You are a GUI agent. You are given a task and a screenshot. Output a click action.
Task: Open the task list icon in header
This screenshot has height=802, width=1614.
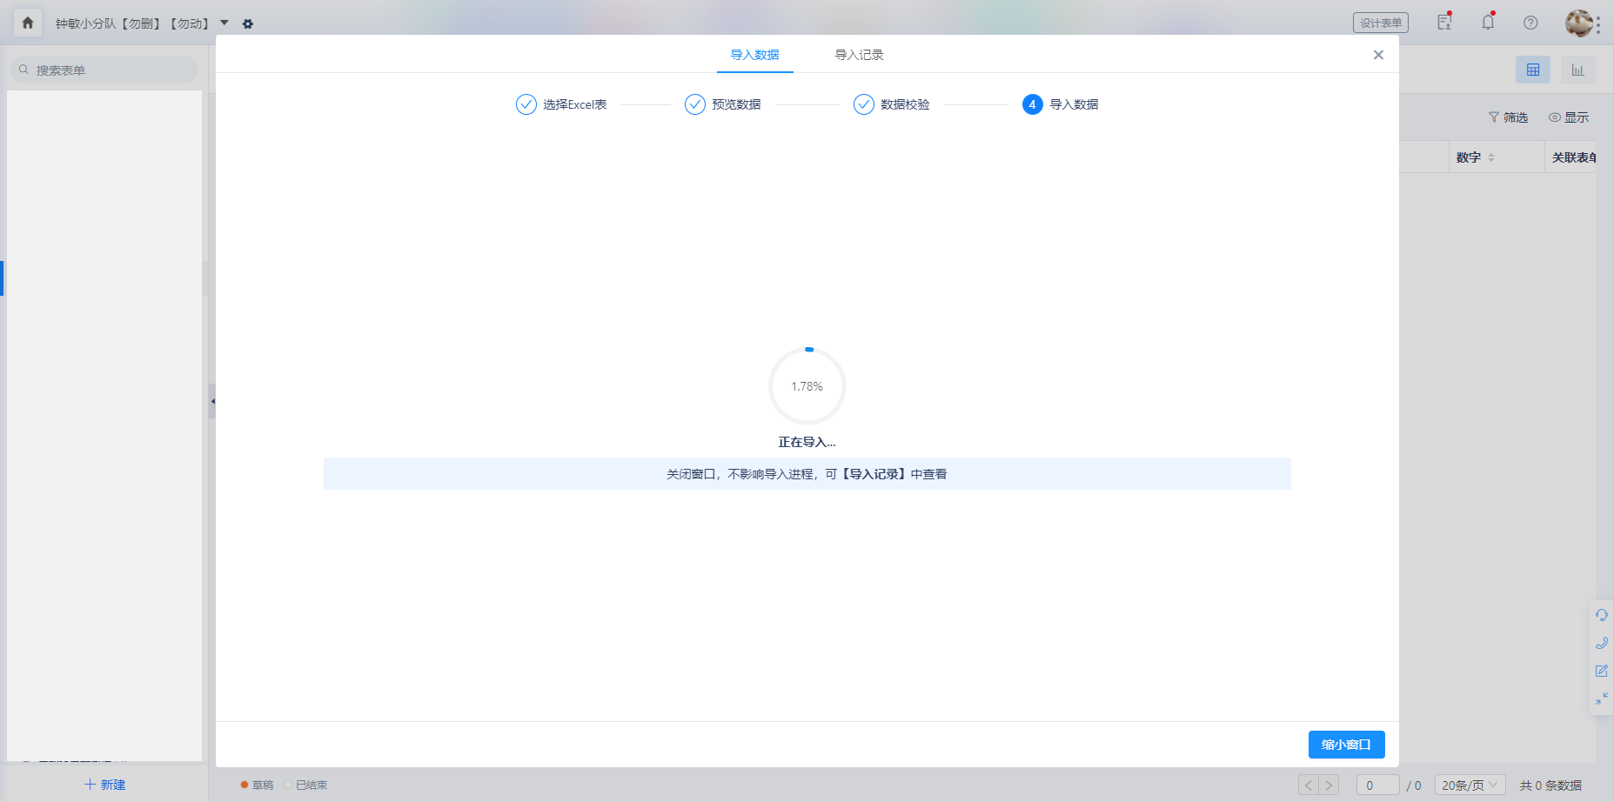(1444, 22)
